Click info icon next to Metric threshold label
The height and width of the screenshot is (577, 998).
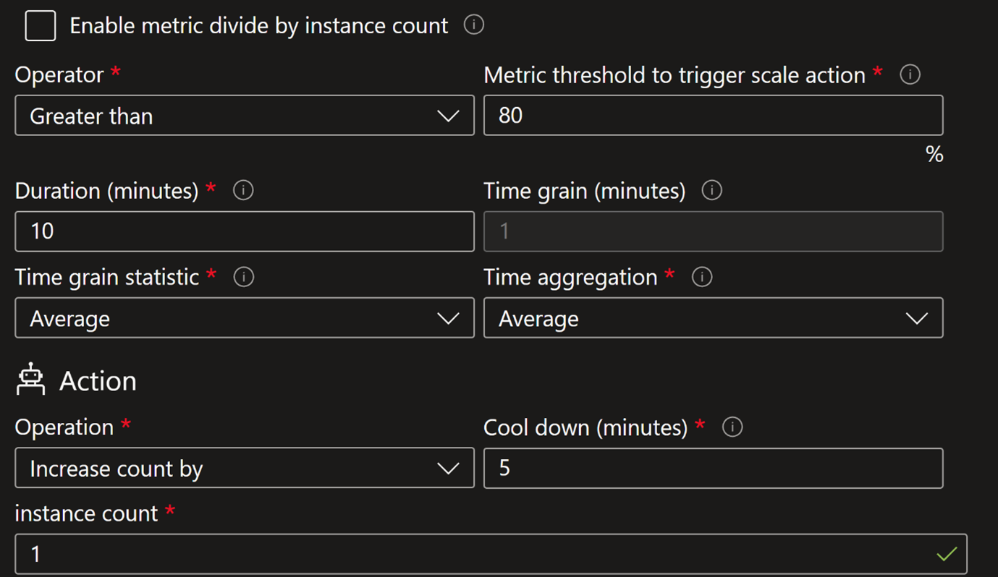coord(910,74)
